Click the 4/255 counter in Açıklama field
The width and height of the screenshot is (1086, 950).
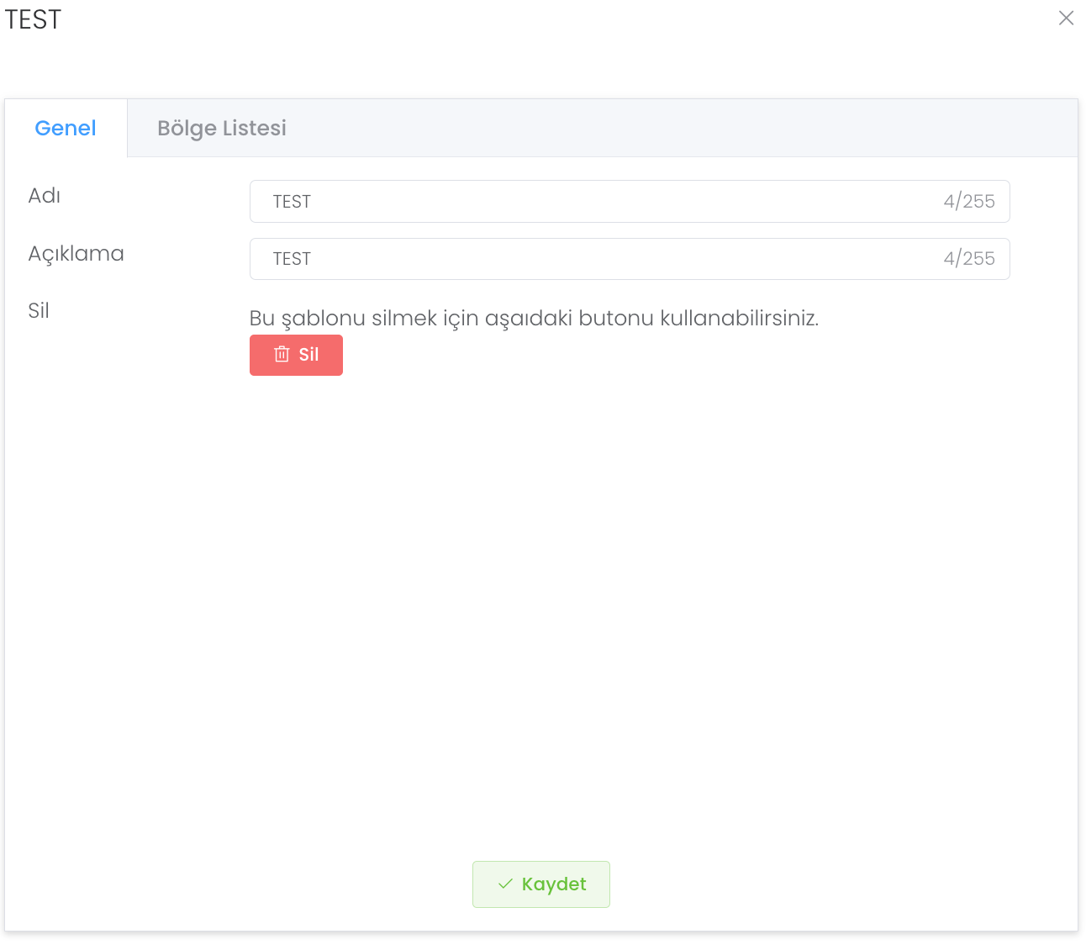click(968, 259)
